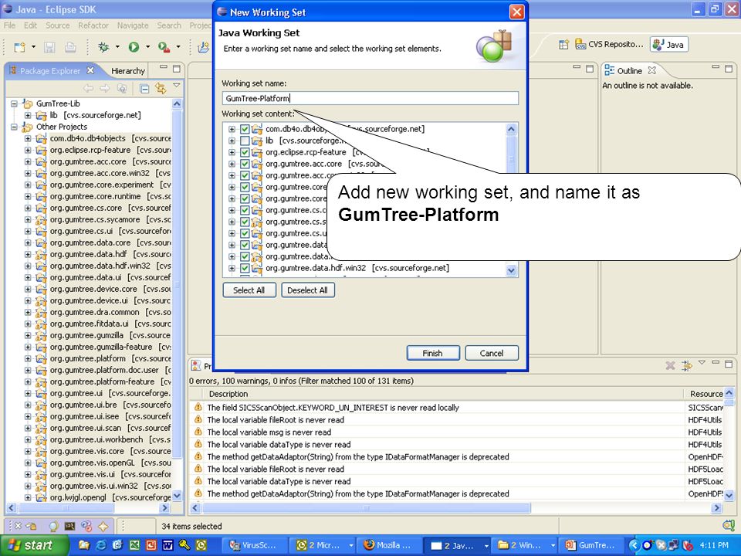Click the New wizard toolbar icon

point(19,47)
